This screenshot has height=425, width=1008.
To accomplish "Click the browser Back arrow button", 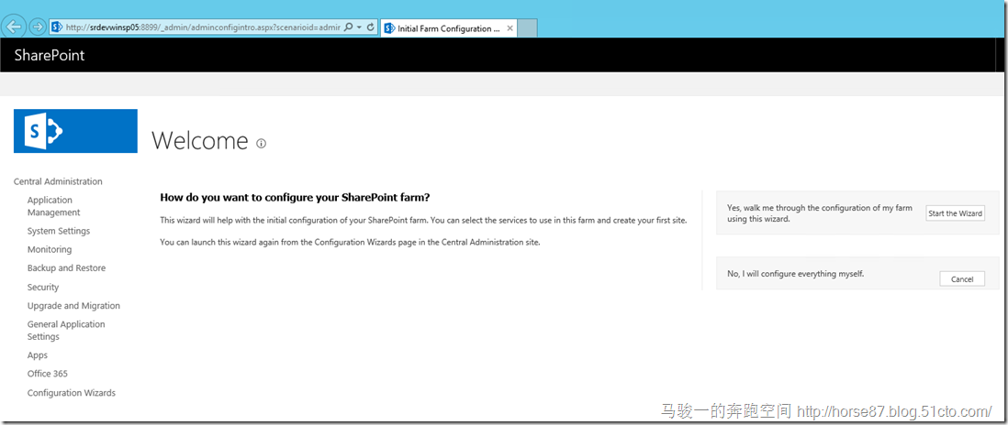I will 14,27.
